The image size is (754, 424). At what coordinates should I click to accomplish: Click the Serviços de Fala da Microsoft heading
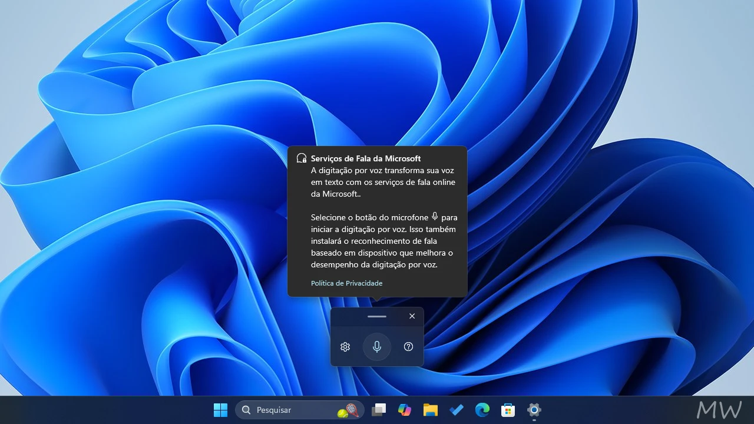pyautogui.click(x=366, y=158)
